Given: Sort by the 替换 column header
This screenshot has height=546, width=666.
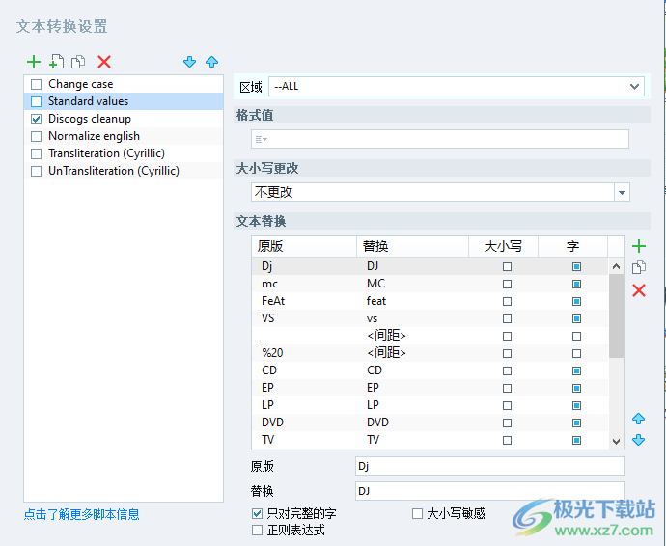Looking at the screenshot, I should tap(412, 247).
